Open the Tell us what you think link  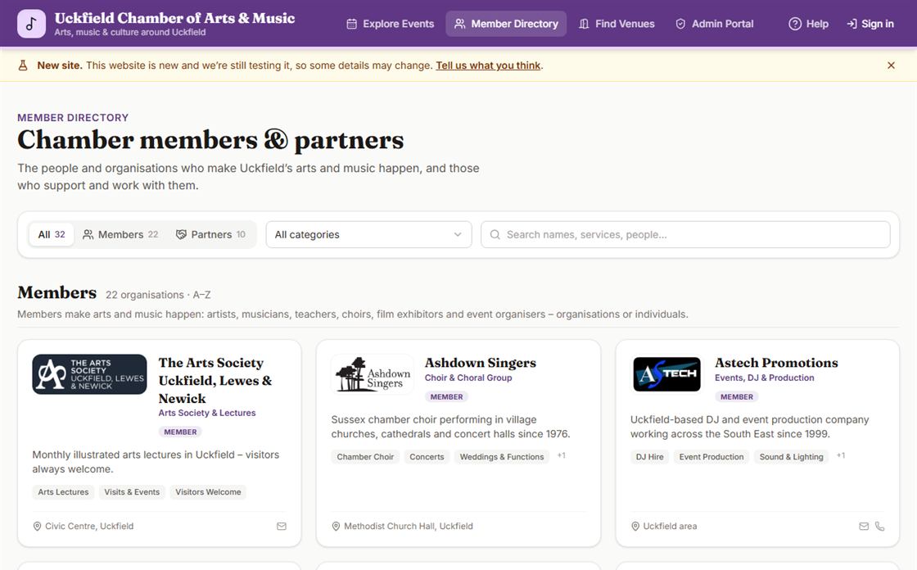(x=488, y=66)
